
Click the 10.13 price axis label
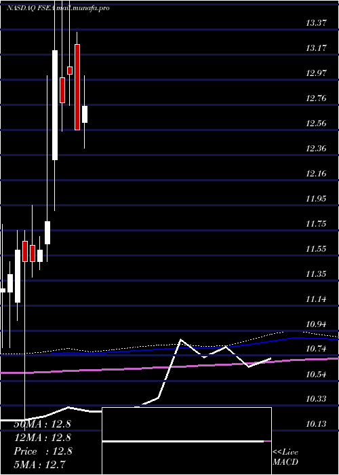(x=316, y=424)
